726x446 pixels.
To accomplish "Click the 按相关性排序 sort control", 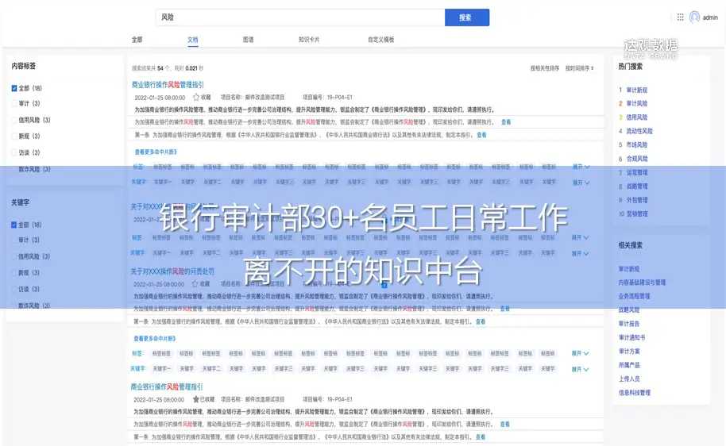I will click(545, 68).
